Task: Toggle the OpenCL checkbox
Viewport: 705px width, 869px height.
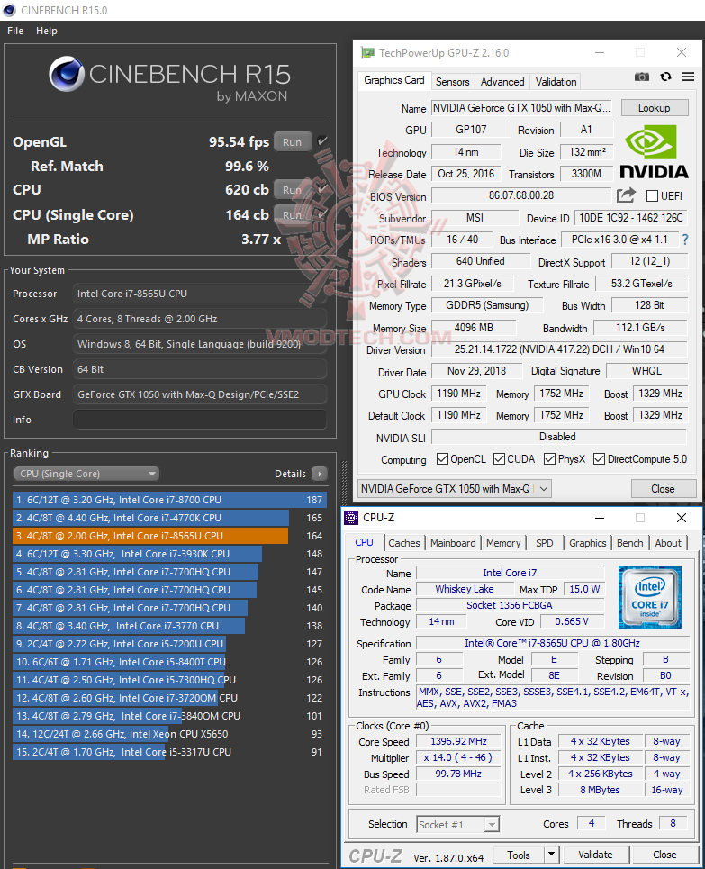Action: click(x=442, y=459)
